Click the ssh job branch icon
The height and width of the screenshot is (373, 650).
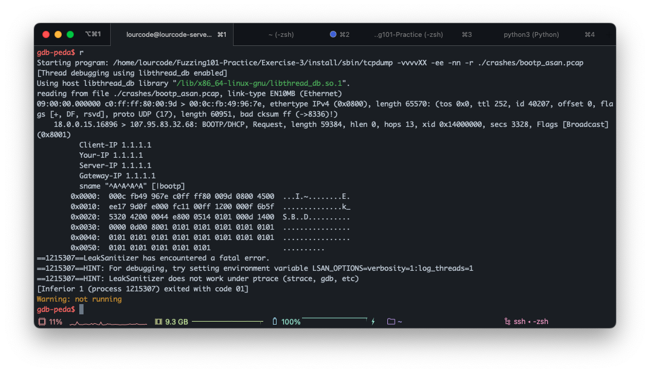[x=507, y=322]
